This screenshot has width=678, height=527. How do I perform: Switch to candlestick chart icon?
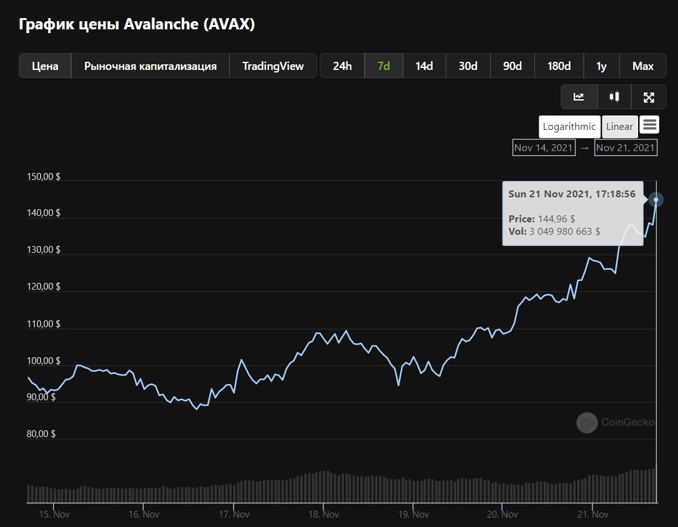click(x=614, y=97)
